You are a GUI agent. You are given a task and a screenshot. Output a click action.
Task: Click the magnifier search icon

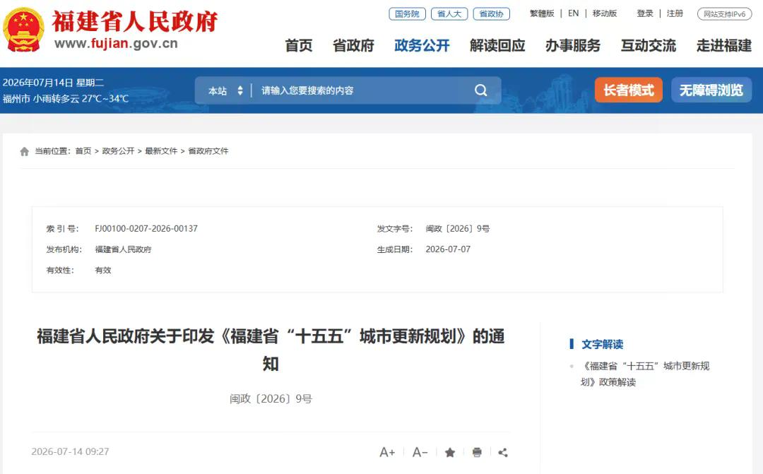[481, 90]
